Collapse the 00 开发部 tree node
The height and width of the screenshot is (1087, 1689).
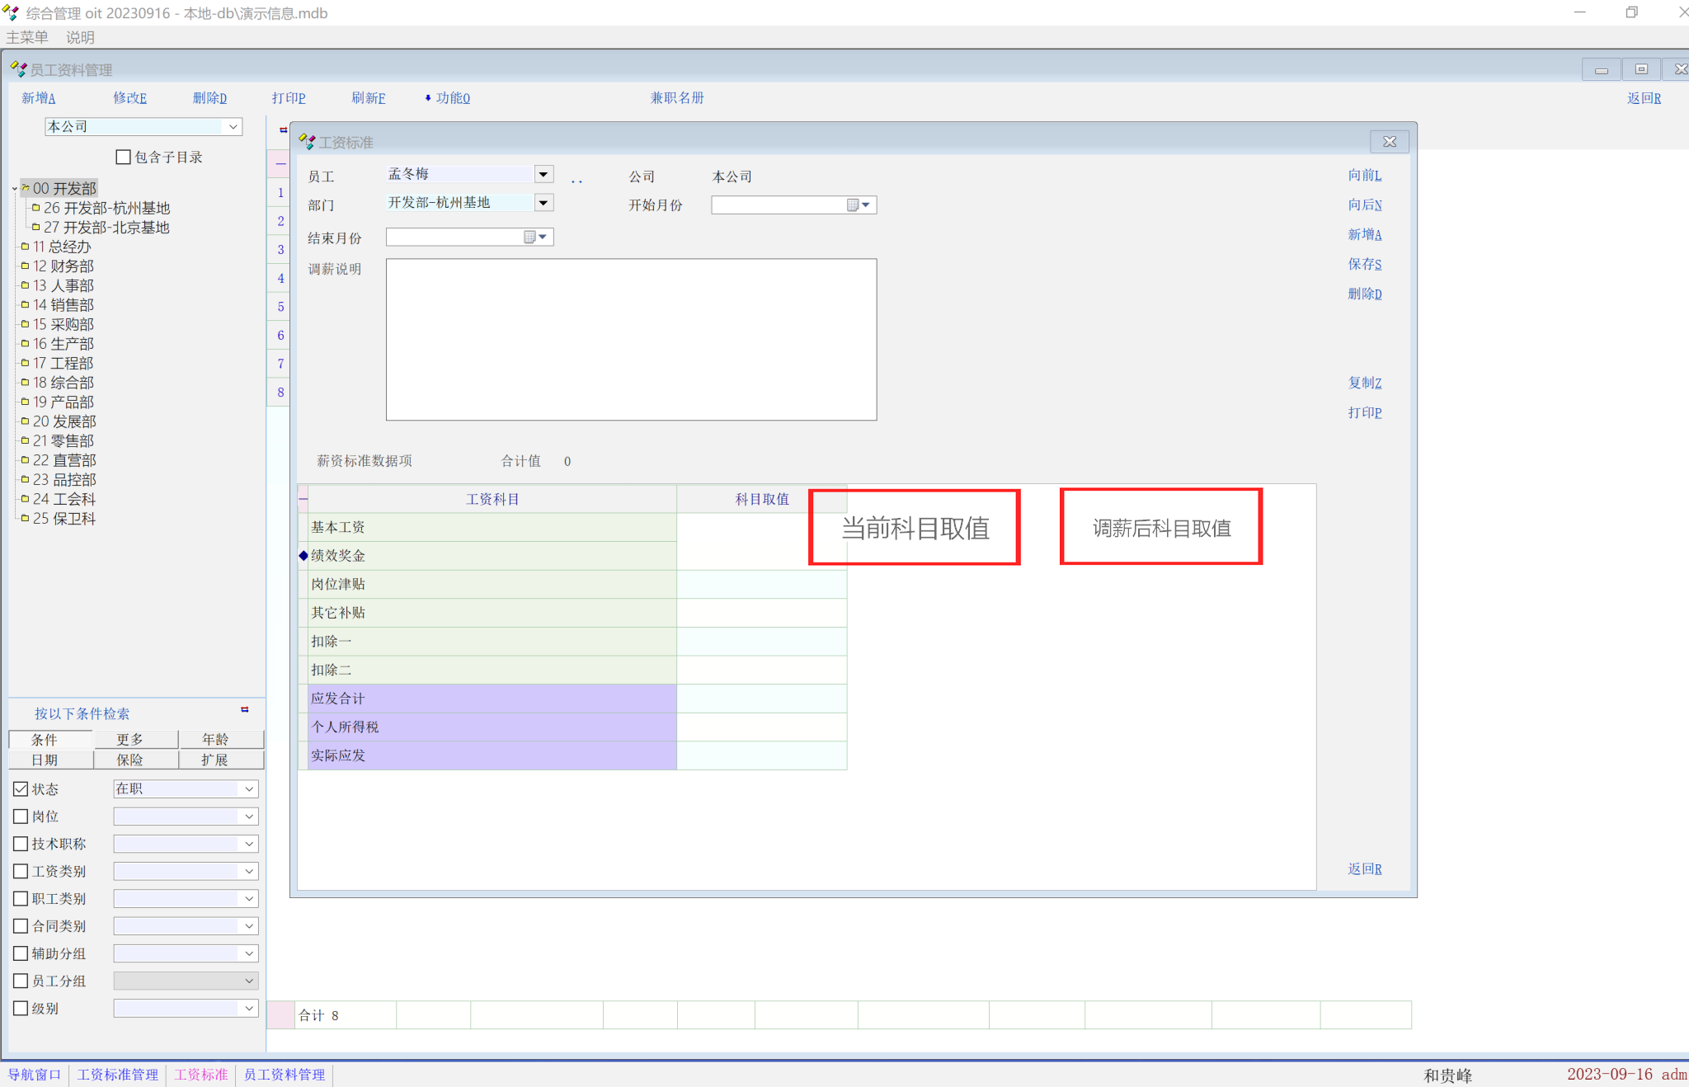click(x=15, y=189)
